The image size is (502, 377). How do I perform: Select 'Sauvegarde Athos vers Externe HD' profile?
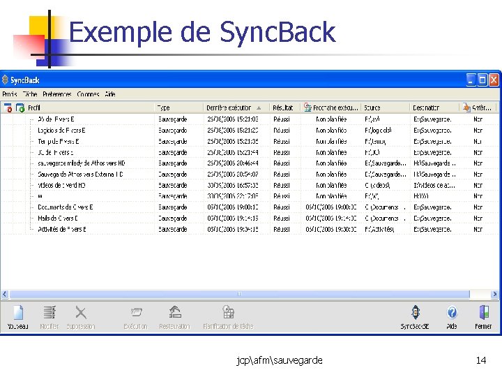80,175
